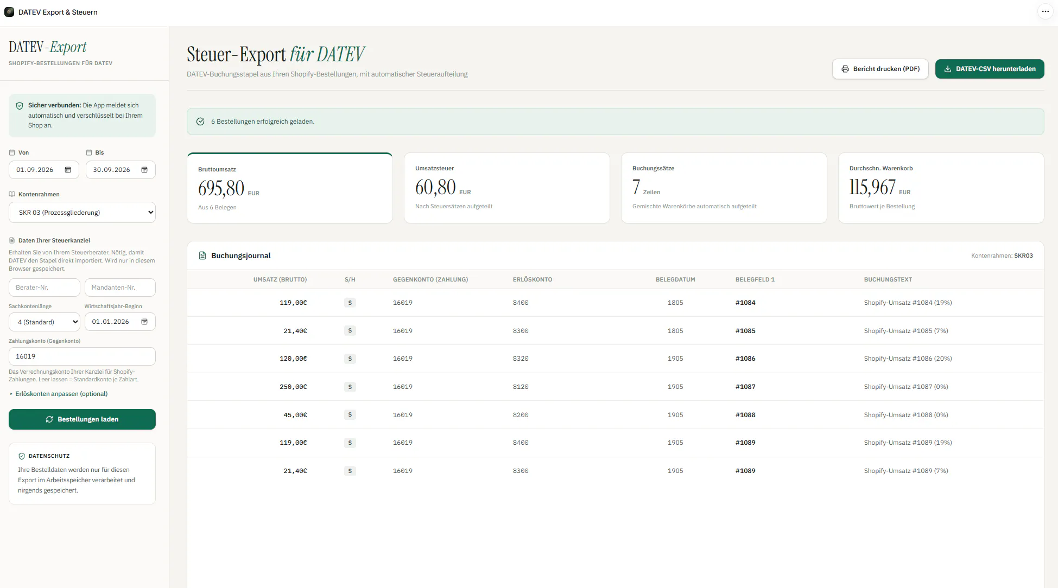Open the calendar picker in the Bis date field
This screenshot has height=588, width=1058.
click(144, 170)
